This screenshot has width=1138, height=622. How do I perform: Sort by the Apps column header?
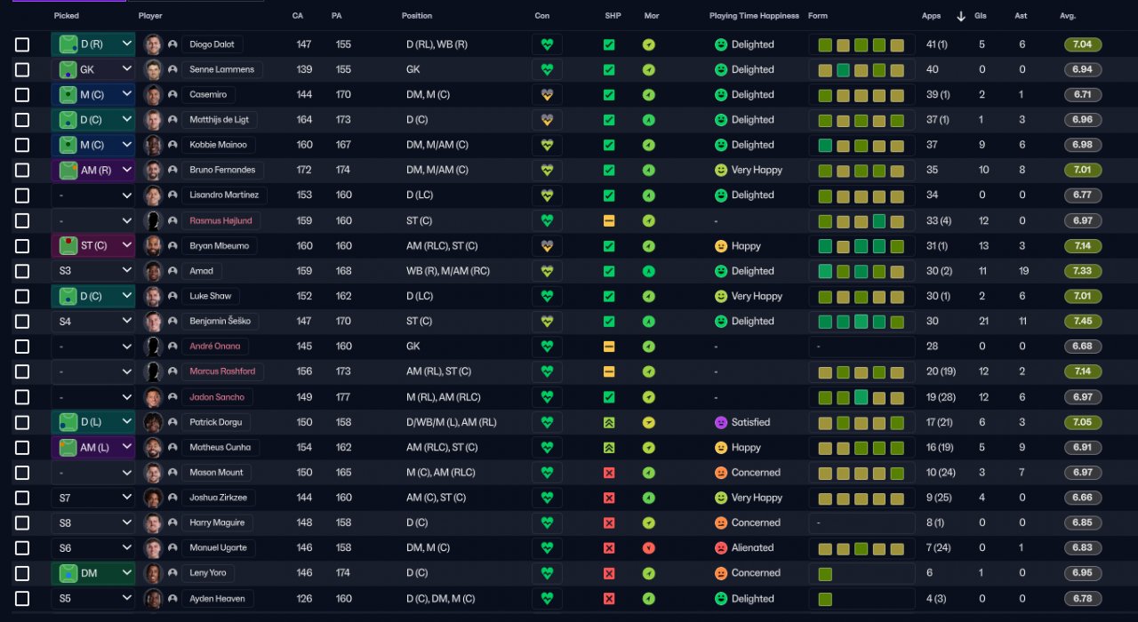tap(931, 16)
